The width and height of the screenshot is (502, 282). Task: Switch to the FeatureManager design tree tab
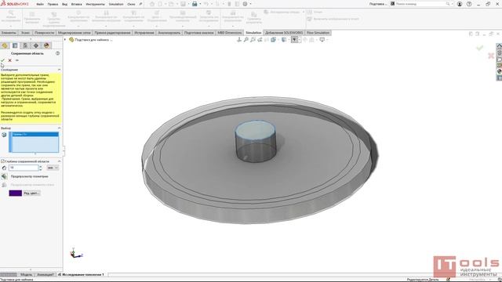[5, 45]
